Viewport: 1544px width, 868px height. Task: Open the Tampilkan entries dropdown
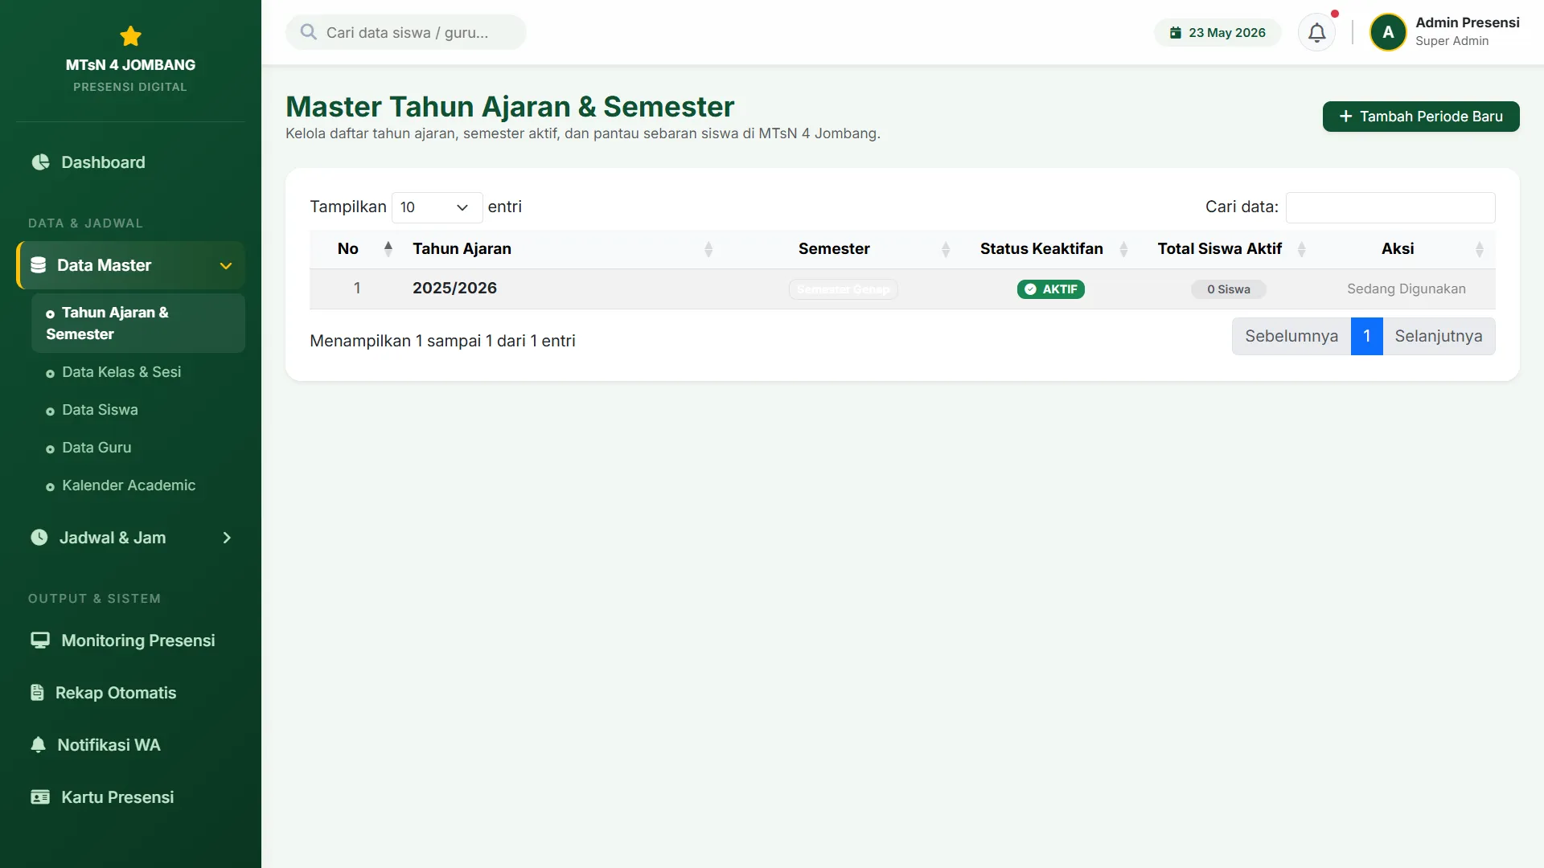437,207
